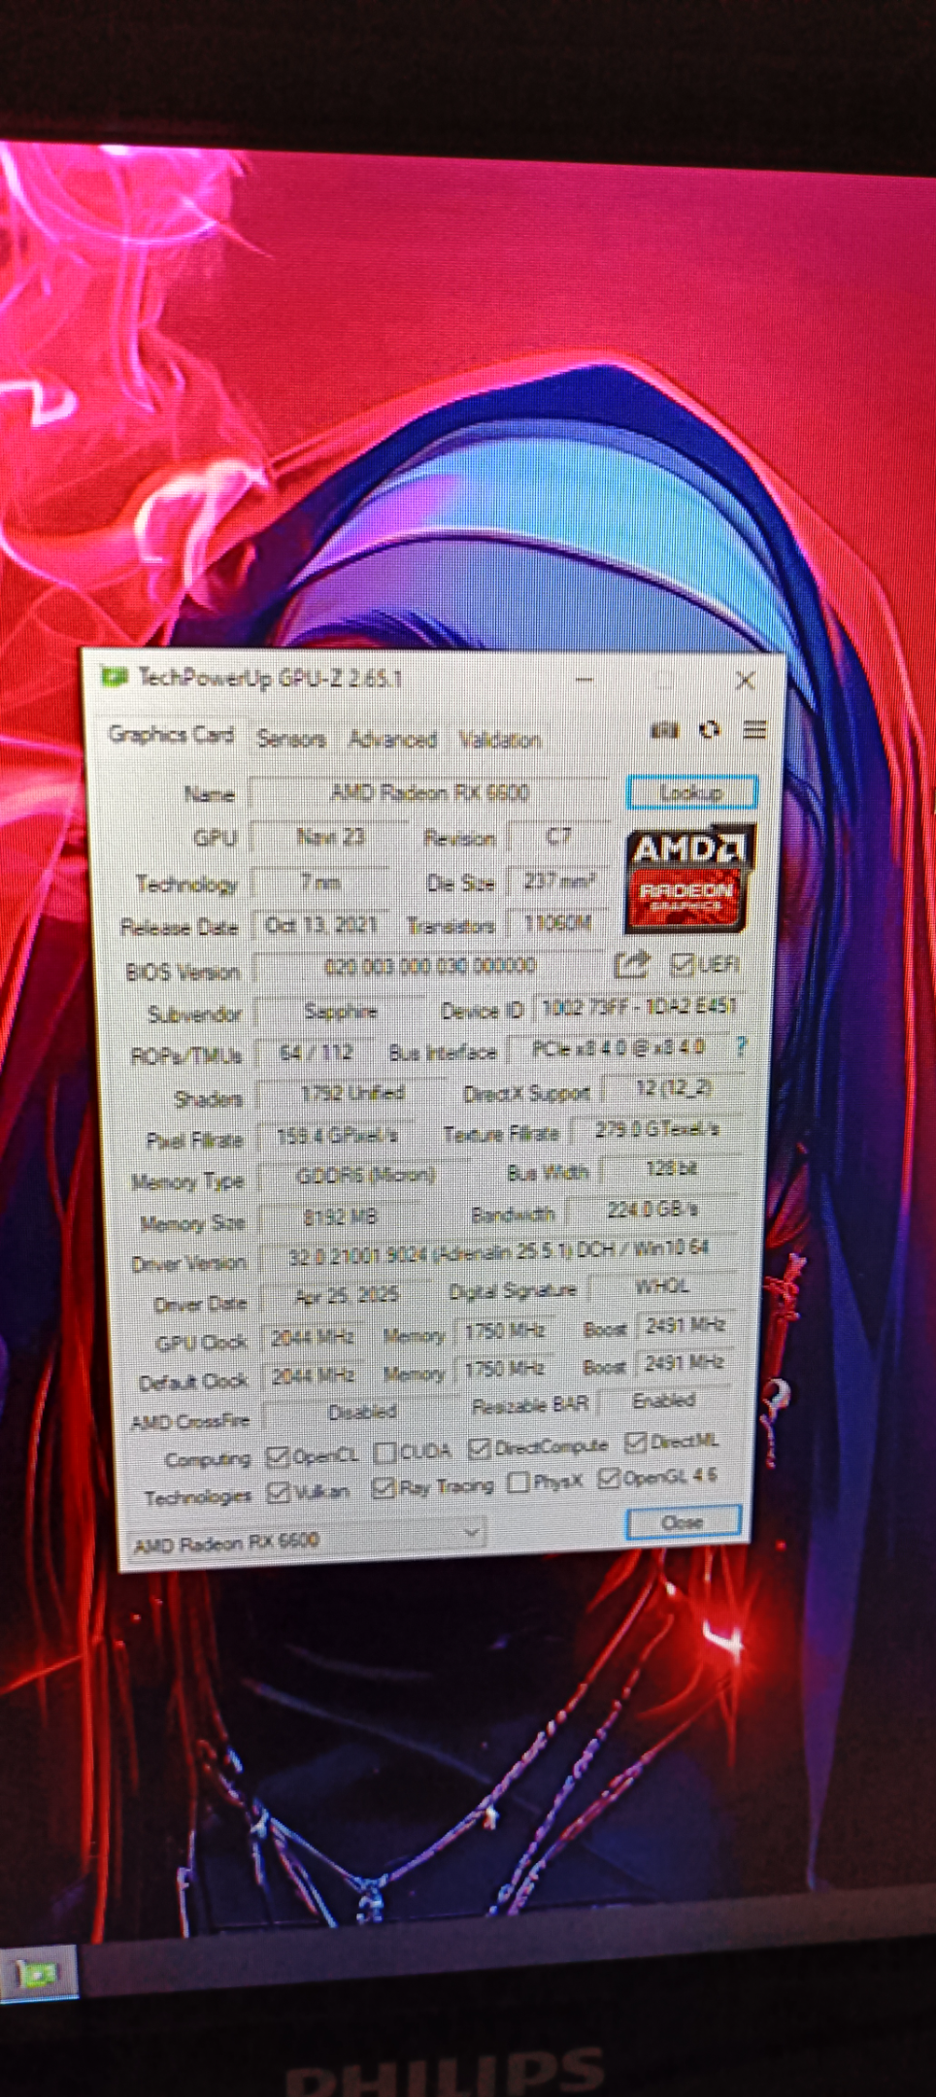This screenshot has height=2097, width=936.
Task: Click the GPU Clock value 2044 MHz
Action: click(x=312, y=1338)
